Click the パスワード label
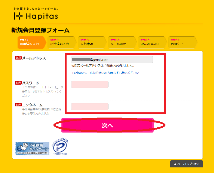The width and height of the screenshot is (214, 173). 31,83
